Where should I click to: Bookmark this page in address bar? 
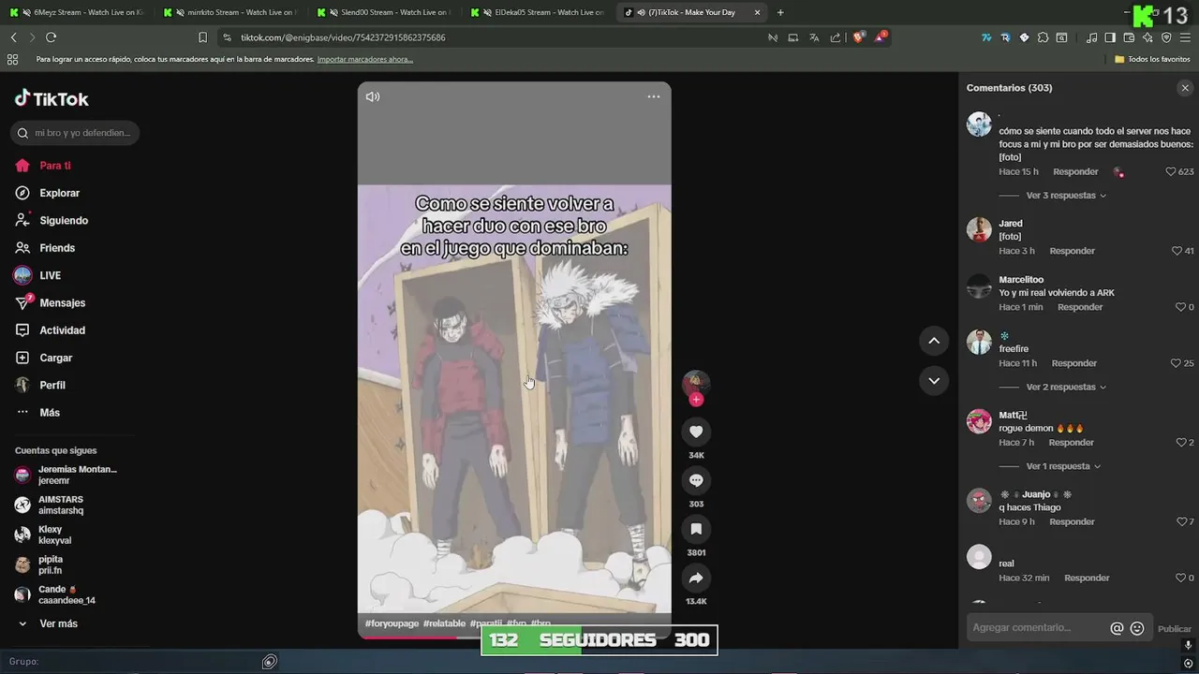(202, 37)
